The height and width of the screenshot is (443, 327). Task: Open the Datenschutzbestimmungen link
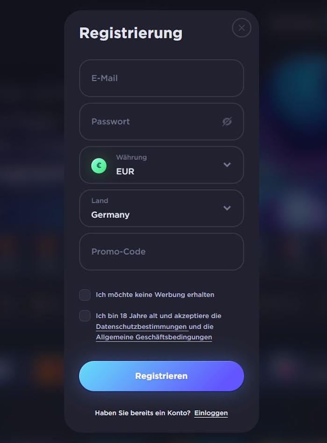(x=141, y=327)
